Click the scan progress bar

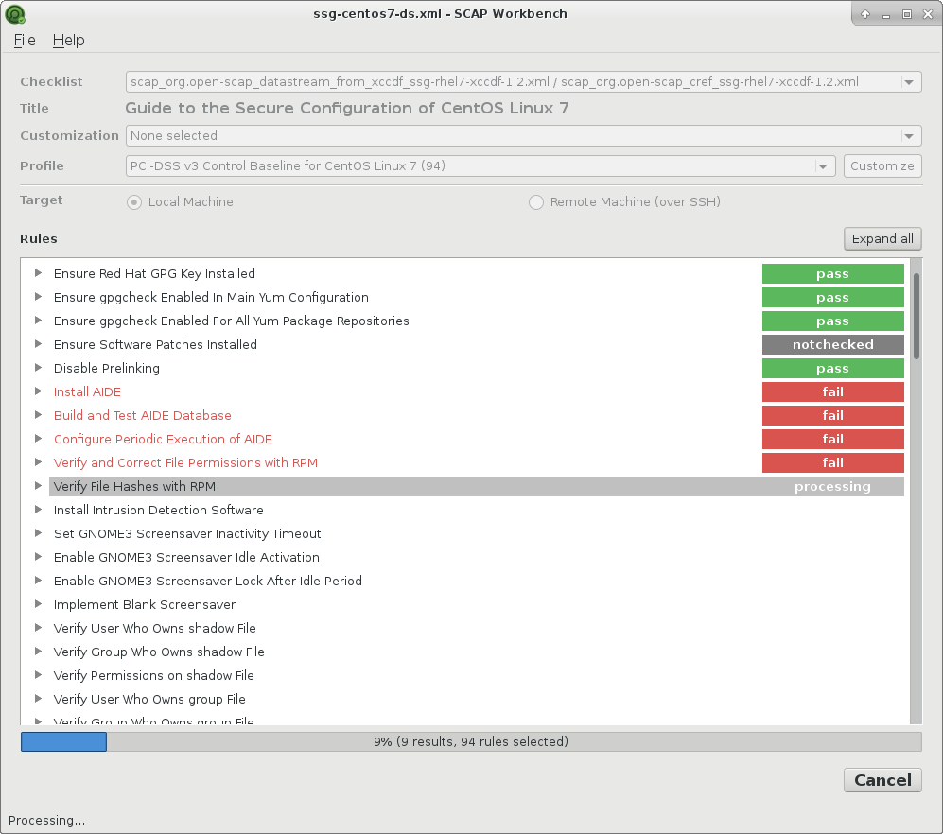tap(471, 741)
